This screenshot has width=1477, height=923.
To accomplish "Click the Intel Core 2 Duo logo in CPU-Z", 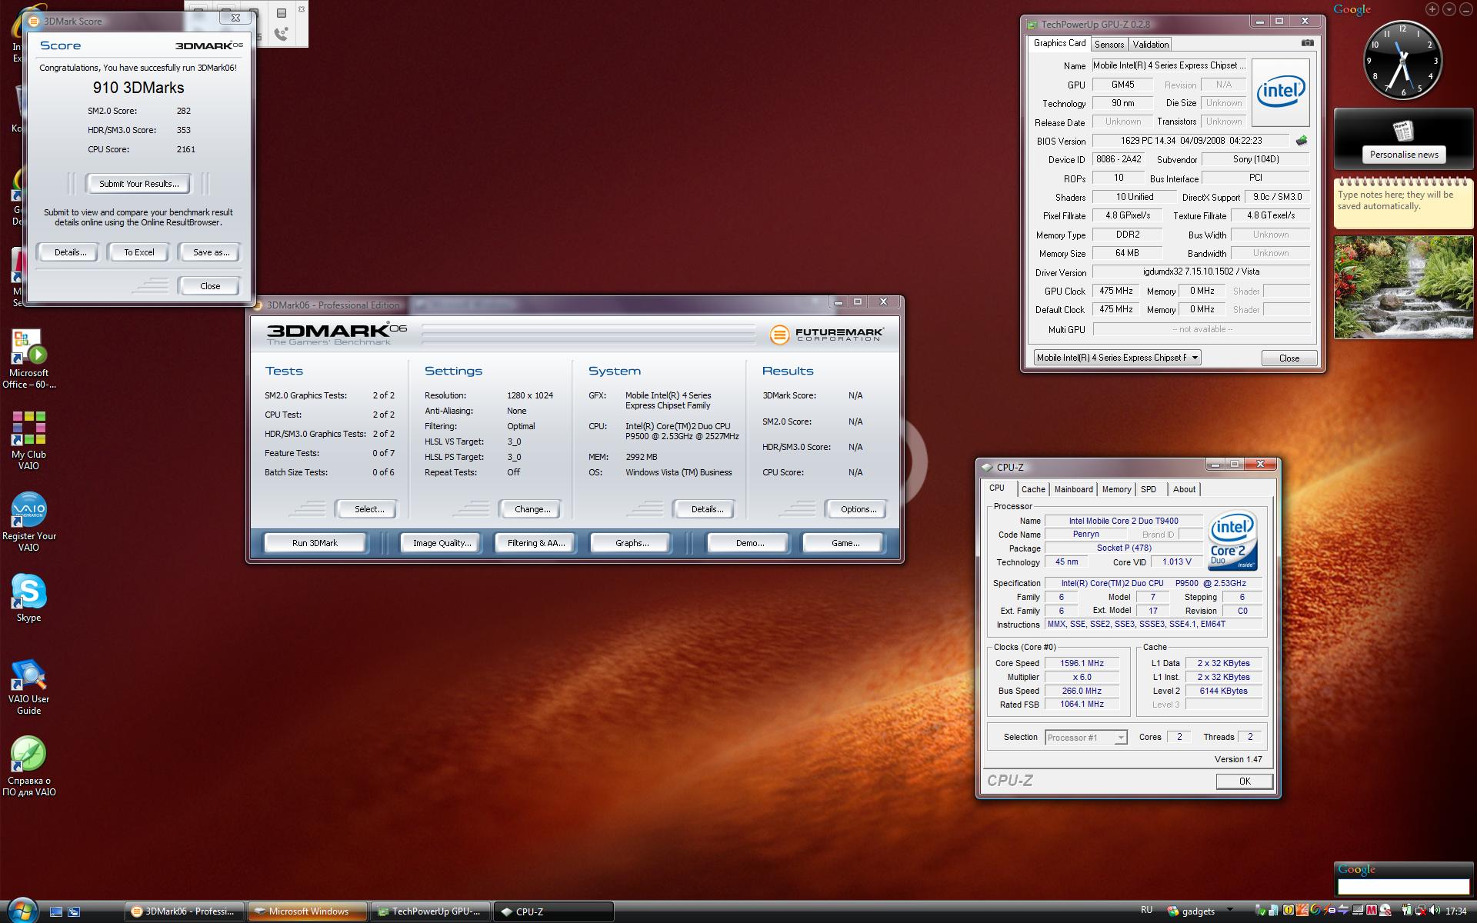I will [1233, 541].
